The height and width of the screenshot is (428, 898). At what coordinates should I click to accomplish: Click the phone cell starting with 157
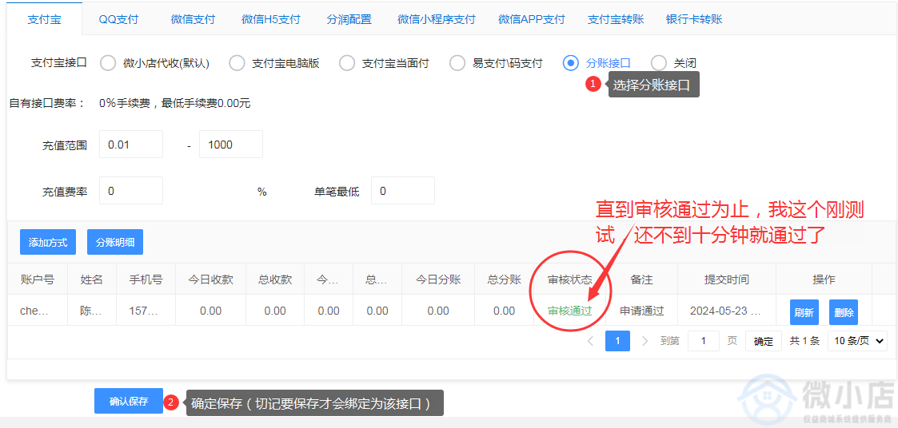(x=146, y=311)
